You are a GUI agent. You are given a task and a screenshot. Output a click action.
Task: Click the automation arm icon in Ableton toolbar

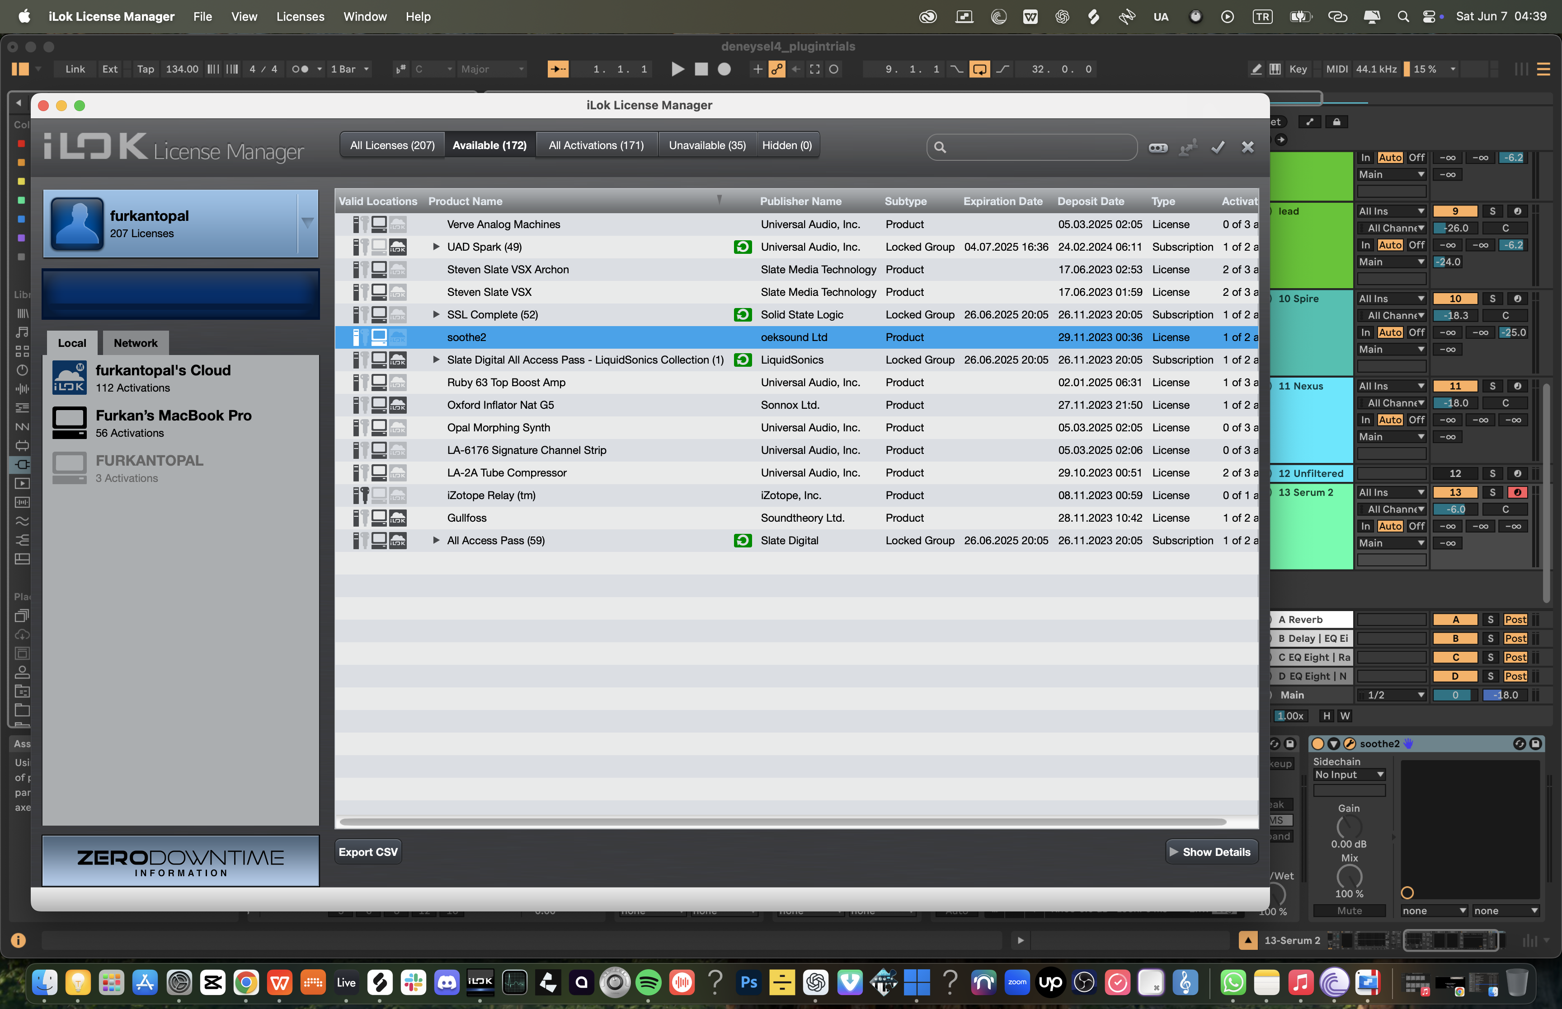pos(777,69)
